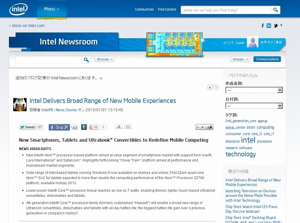300x223 pixels.
Task: Click the tweet count bubble showing 27
Action: 40,127
